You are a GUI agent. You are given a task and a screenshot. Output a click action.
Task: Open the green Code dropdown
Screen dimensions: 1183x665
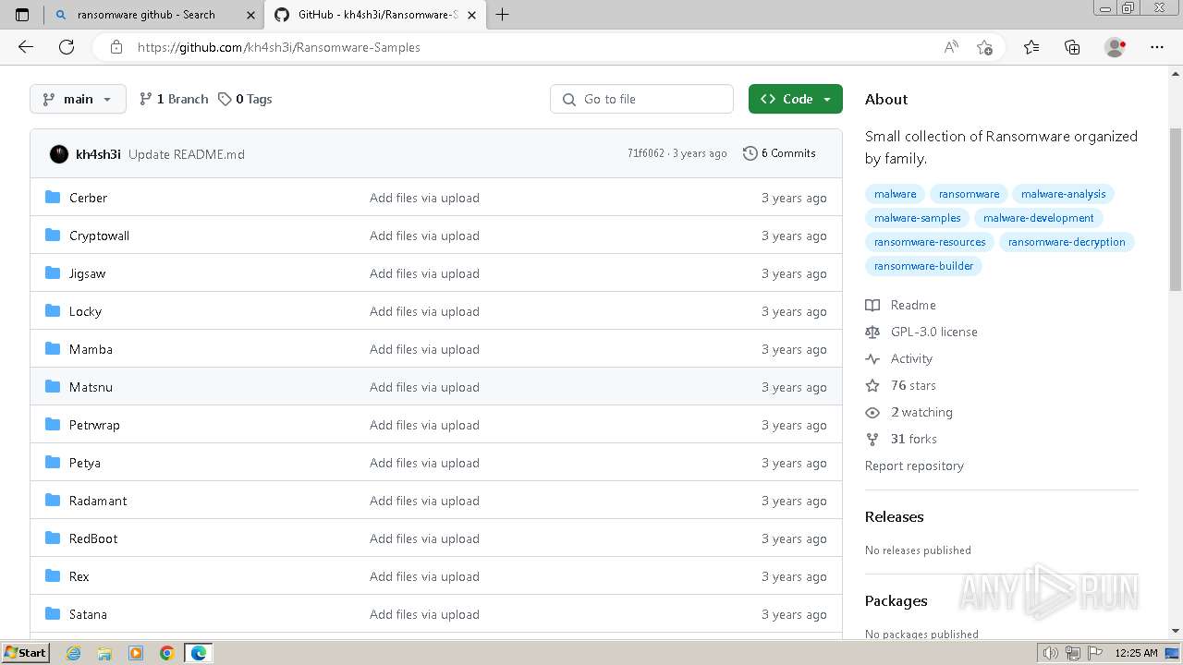tap(796, 99)
